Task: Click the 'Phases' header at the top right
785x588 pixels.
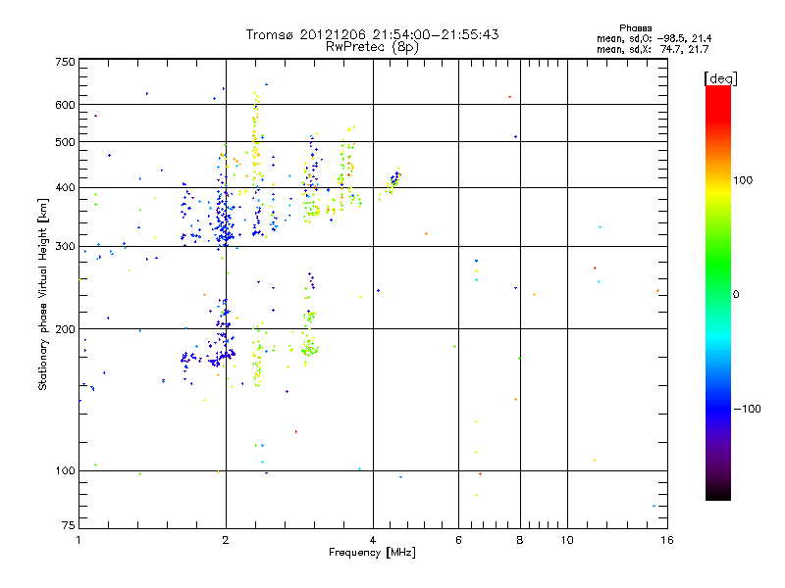Action: tap(635, 28)
